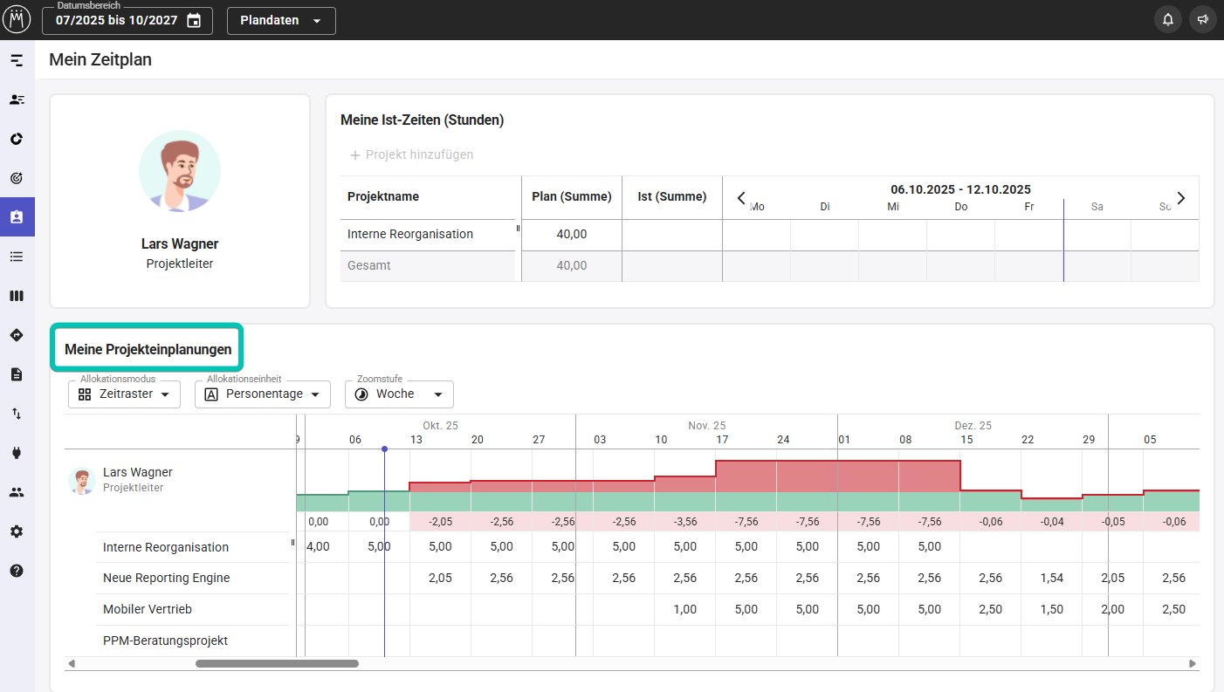Open the Plandaten dropdown
Screen dimensions: 1224x692
(281, 20)
